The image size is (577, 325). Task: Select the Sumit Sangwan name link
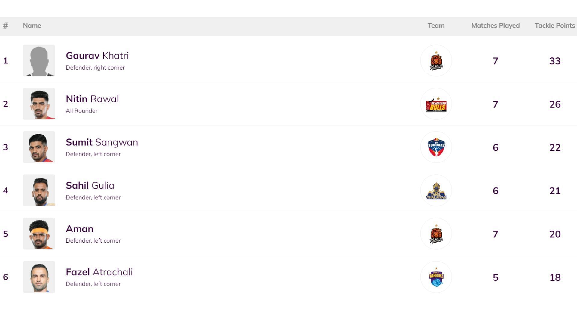pos(102,142)
